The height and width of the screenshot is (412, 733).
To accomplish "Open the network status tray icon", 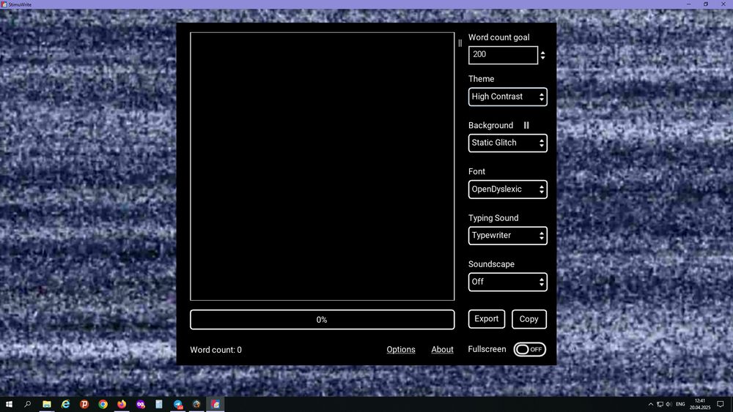I will [x=660, y=404].
